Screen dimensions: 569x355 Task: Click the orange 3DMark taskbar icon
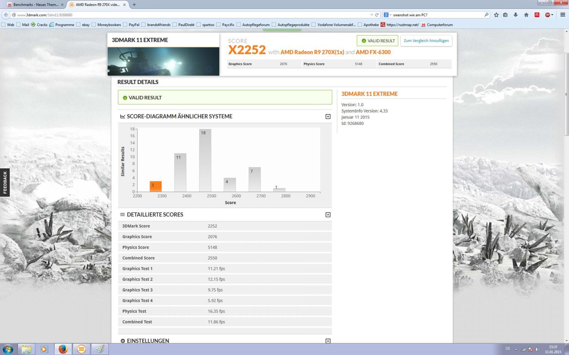coord(81,349)
